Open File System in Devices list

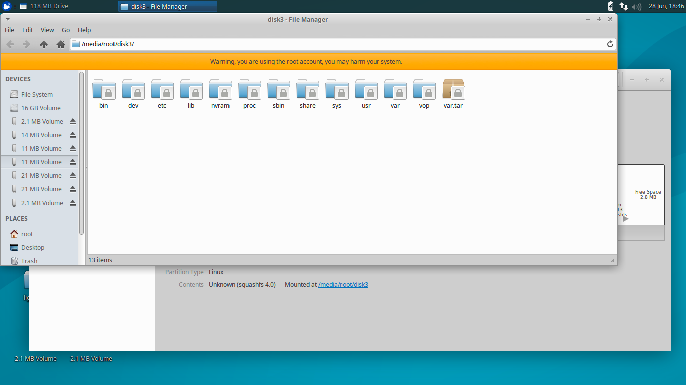pyautogui.click(x=37, y=94)
